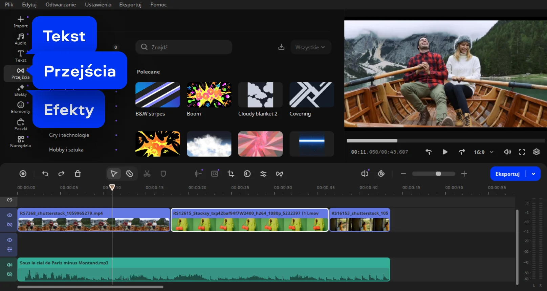This screenshot has height=291, width=547.
Task: Select the Elementy sidebar icon
Action: [x=21, y=107]
